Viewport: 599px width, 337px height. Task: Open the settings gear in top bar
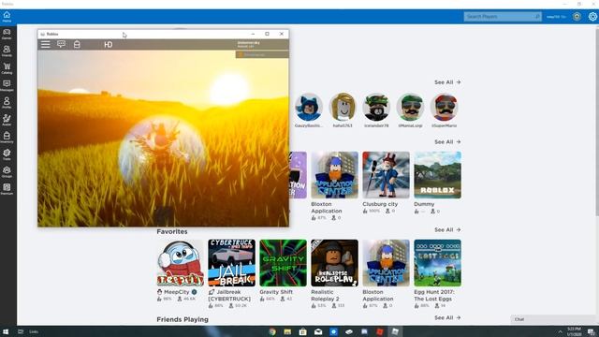click(x=592, y=17)
